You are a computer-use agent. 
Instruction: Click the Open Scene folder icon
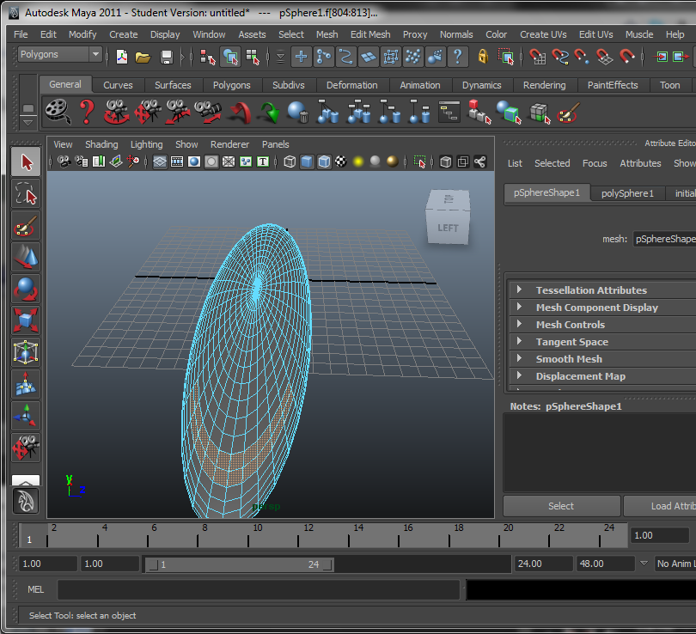(x=143, y=57)
